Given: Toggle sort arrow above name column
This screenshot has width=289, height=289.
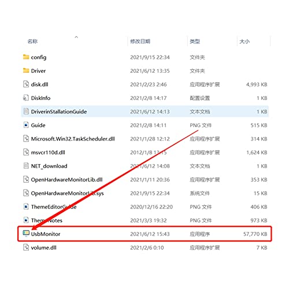Looking at the screenshot, I should (76, 37).
